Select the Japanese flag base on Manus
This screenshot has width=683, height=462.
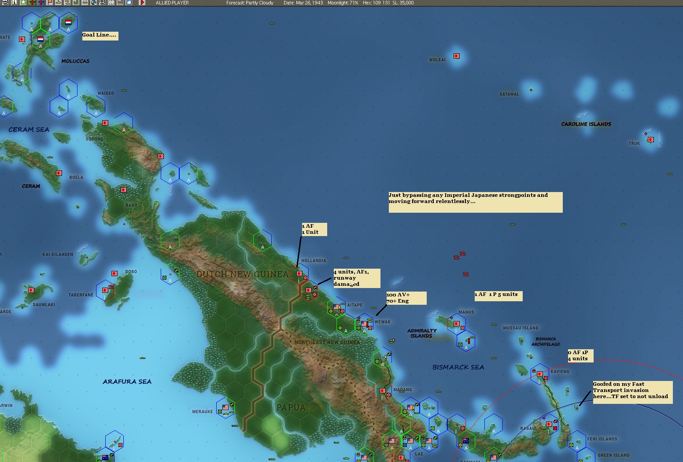point(457,324)
